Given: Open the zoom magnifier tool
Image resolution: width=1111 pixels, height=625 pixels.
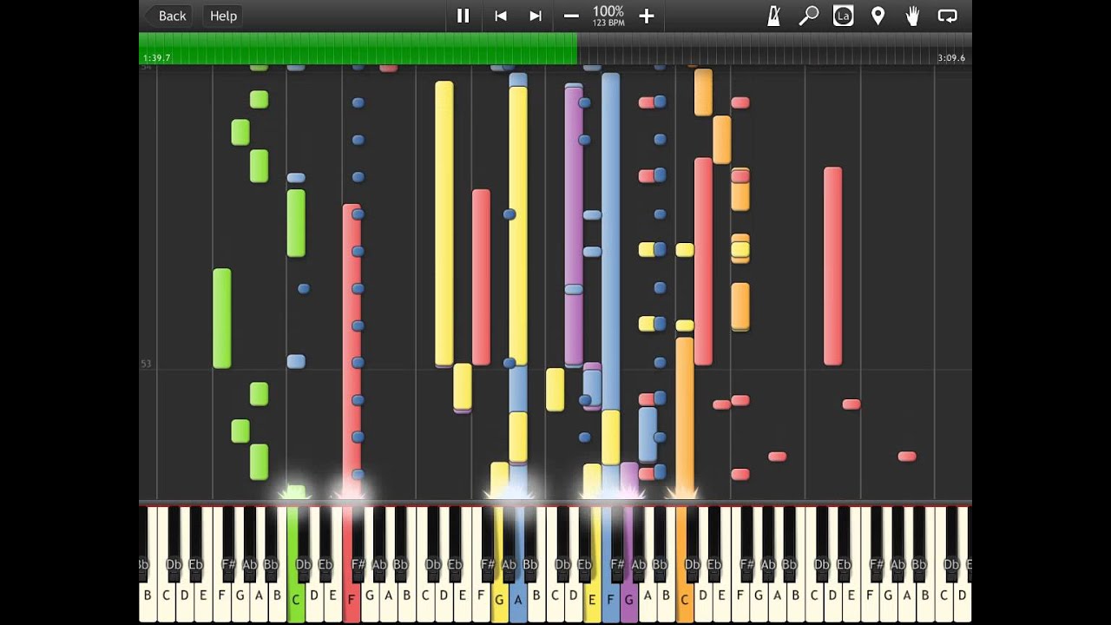Looking at the screenshot, I should tap(808, 16).
